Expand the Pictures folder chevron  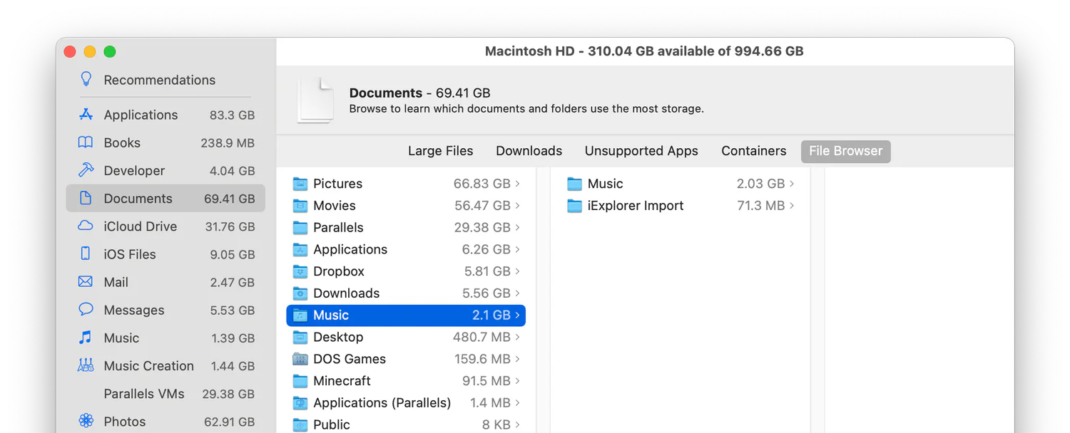pos(518,184)
